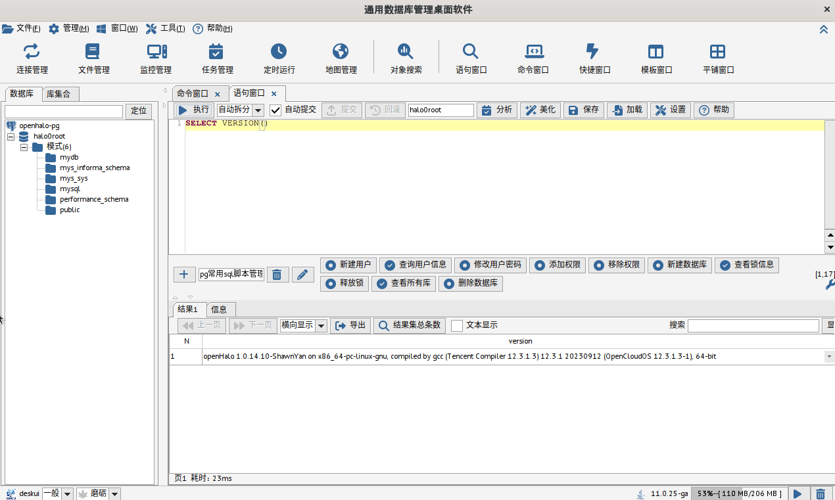Open 连接管理 connection manager
The height and width of the screenshot is (500, 835).
pos(32,59)
